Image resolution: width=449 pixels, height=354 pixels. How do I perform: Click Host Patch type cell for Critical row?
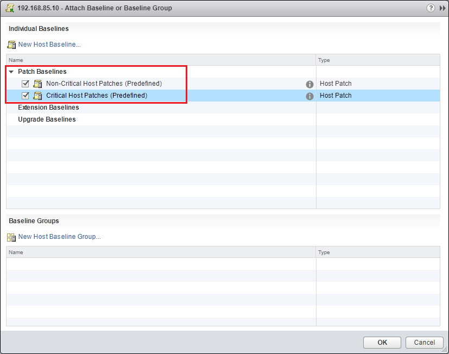tap(378, 96)
